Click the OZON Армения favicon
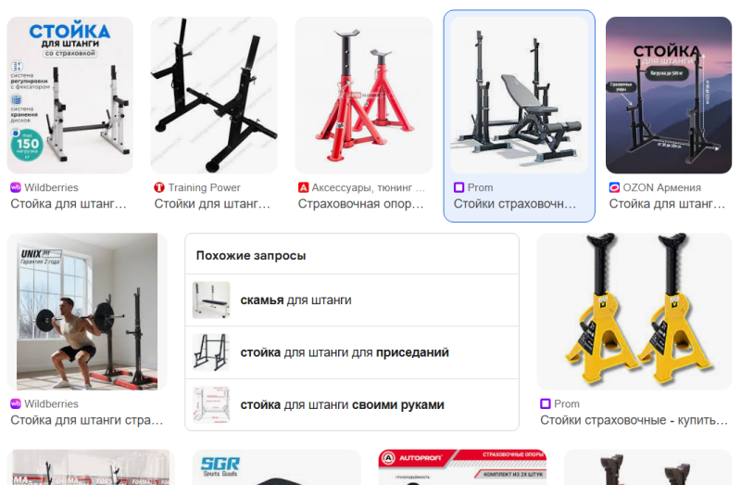This screenshot has height=485, width=741. [x=614, y=187]
